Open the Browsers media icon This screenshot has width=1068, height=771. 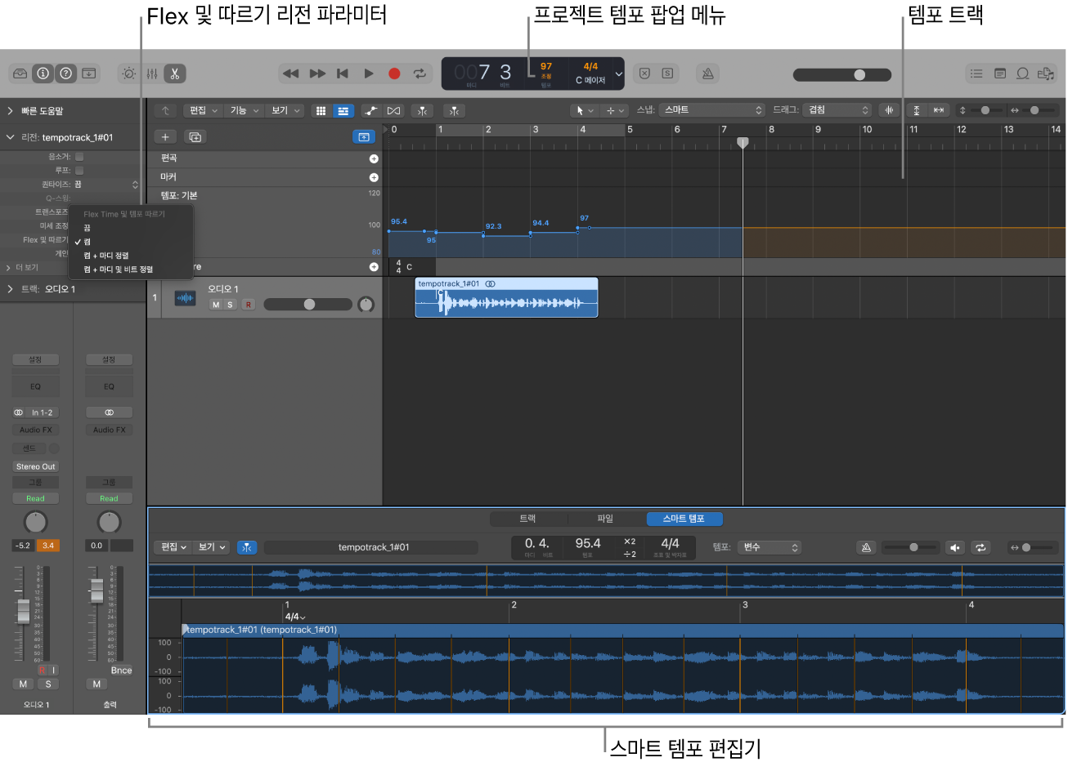1045,74
